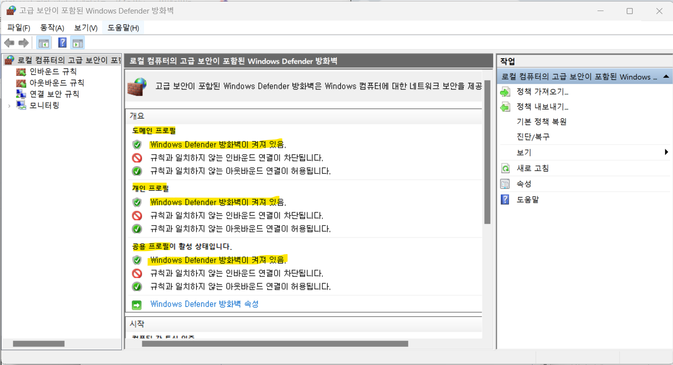This screenshot has width=673, height=365.
Task: Click the 모니터링 tree icon
Action: [21, 105]
